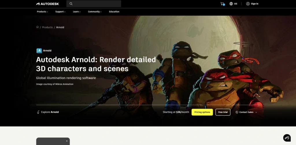Open the Education menu item
The height and width of the screenshot is (145, 296).
click(114, 12)
